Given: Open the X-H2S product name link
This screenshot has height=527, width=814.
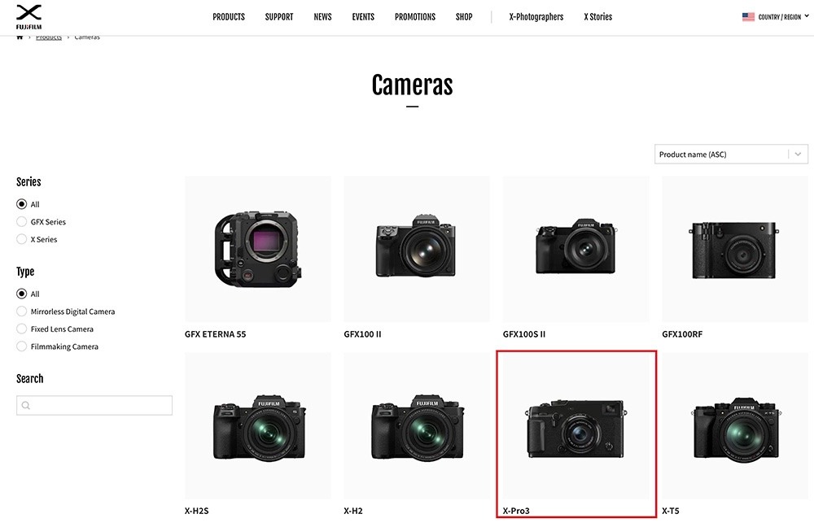Looking at the screenshot, I should 197,511.
